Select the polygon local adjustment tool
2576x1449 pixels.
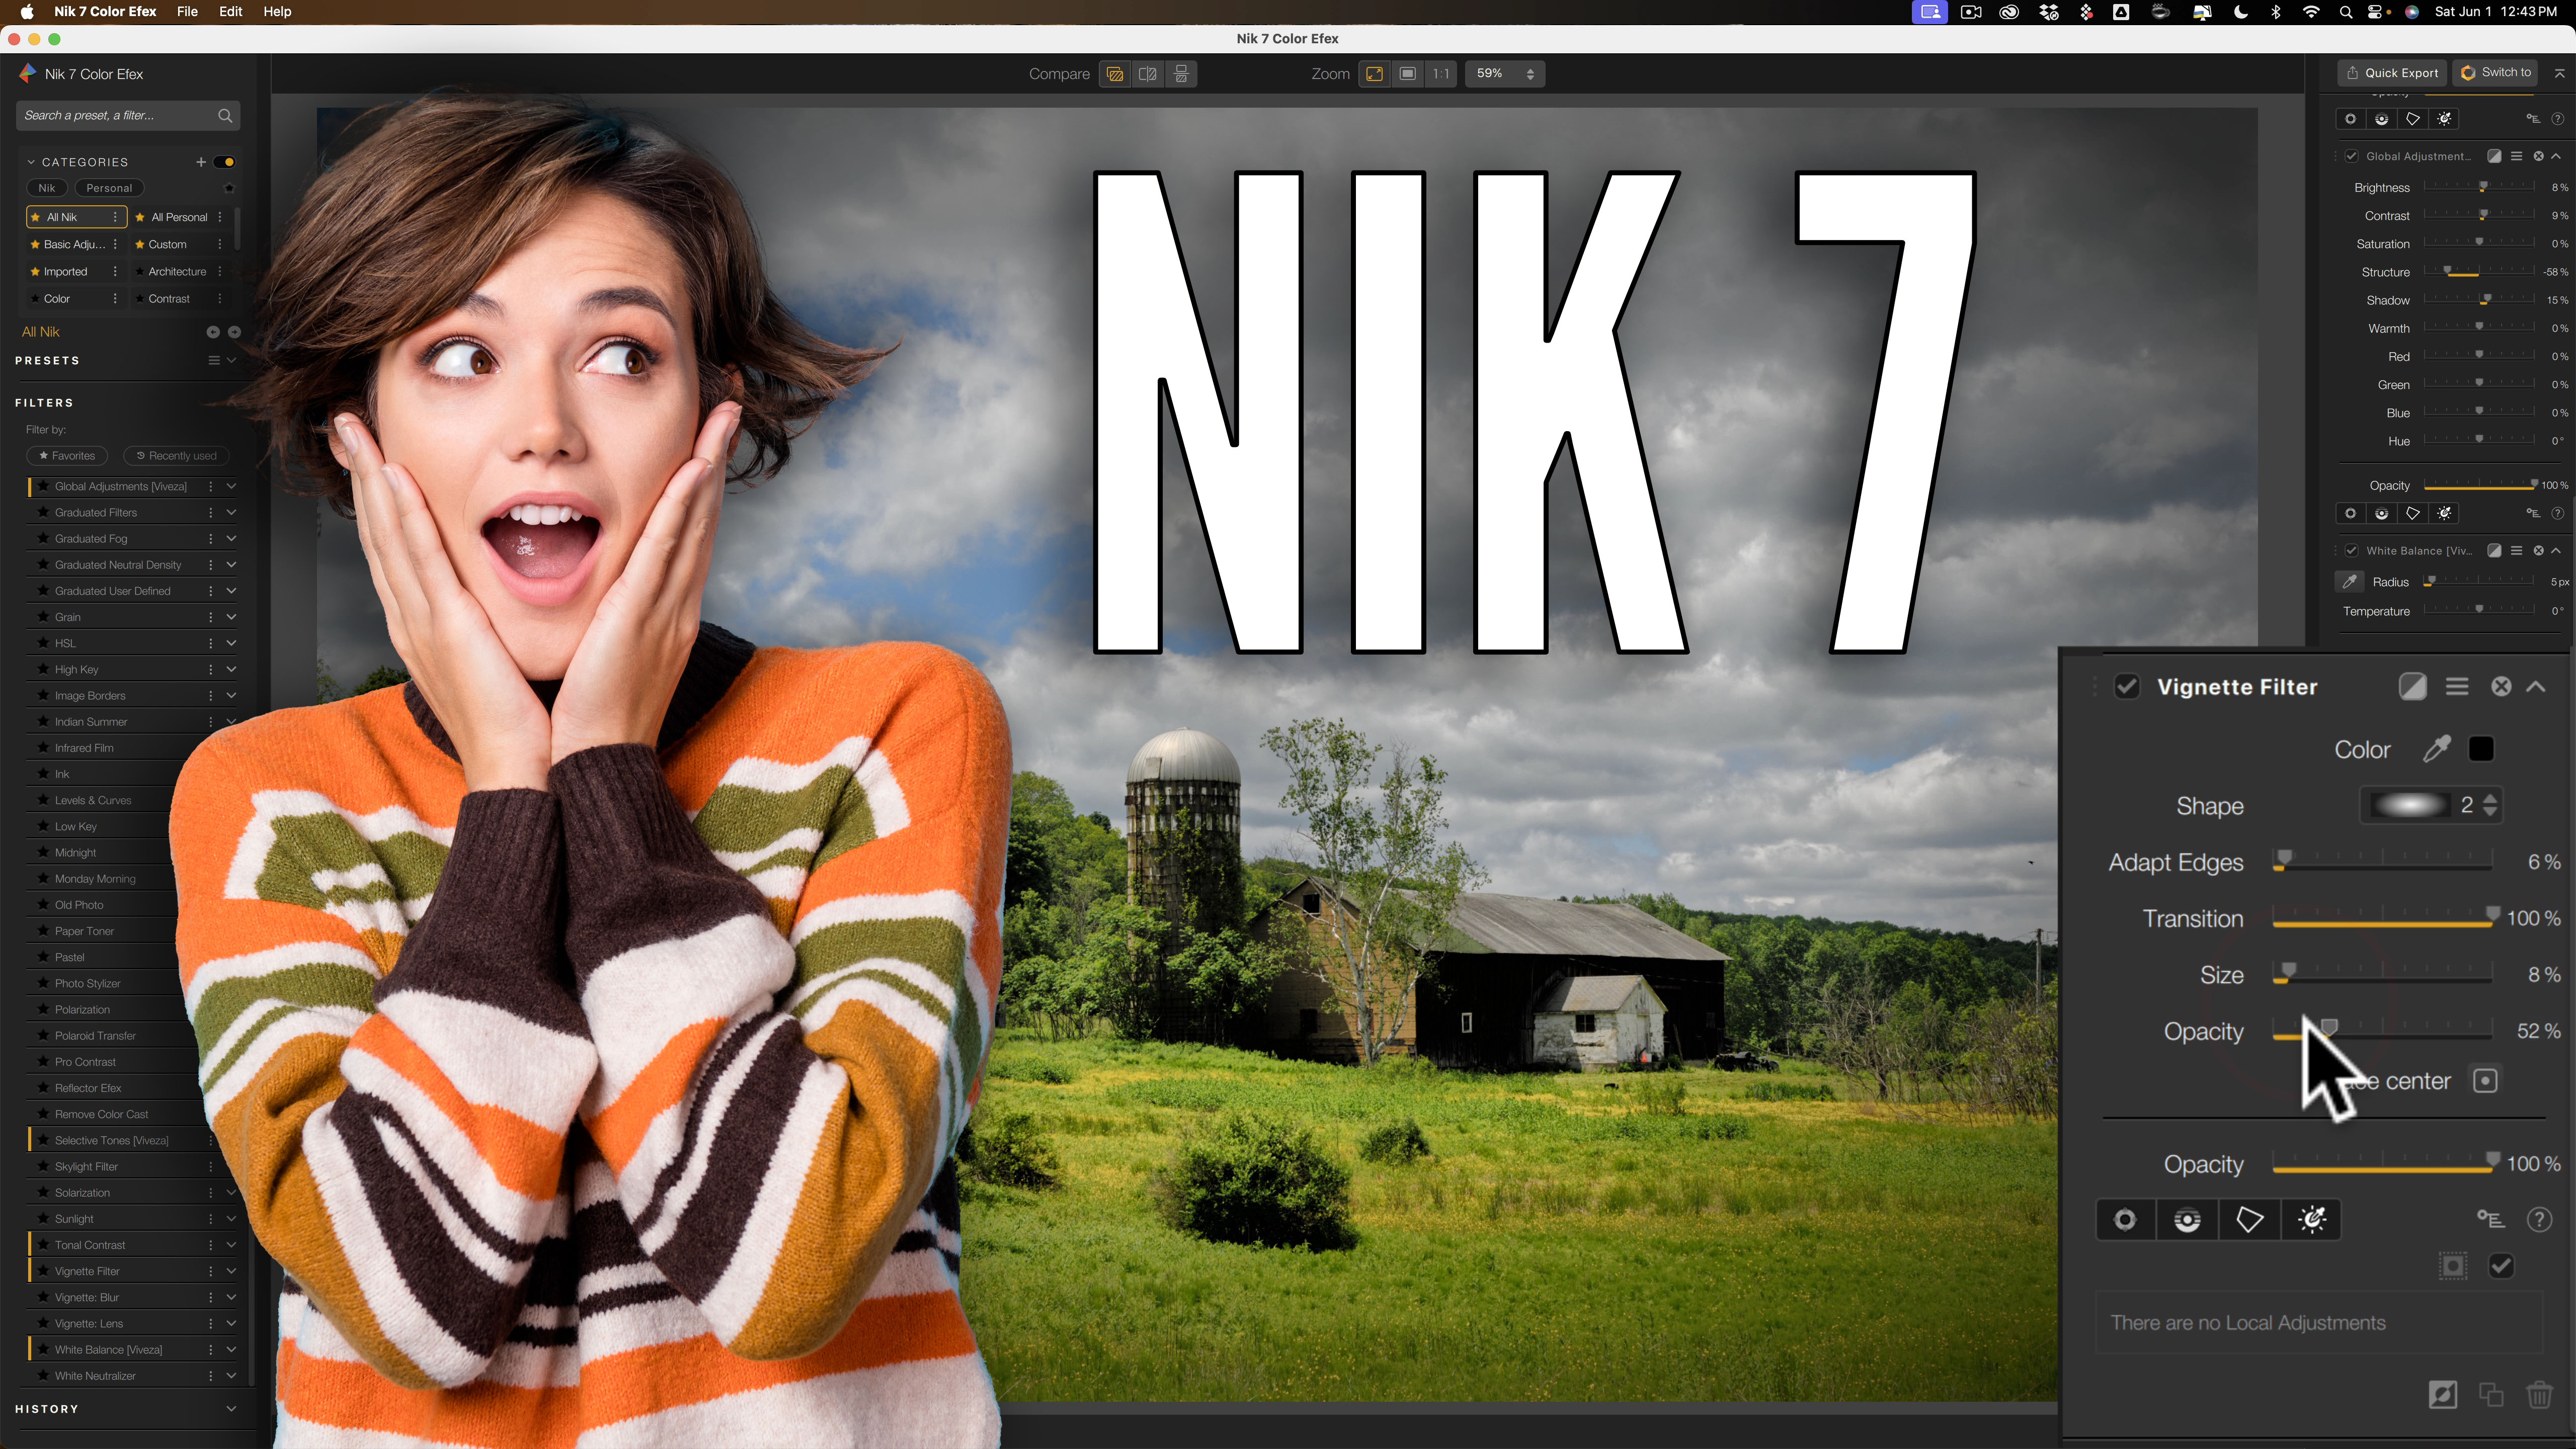2249,1219
